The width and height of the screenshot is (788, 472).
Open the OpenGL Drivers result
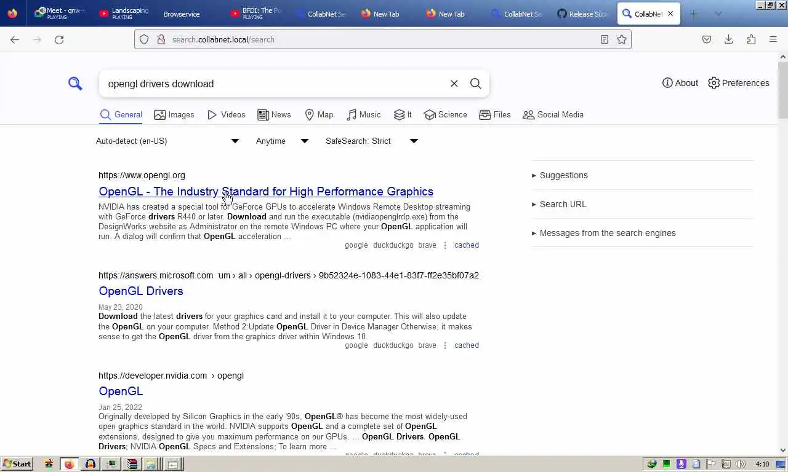click(x=141, y=291)
